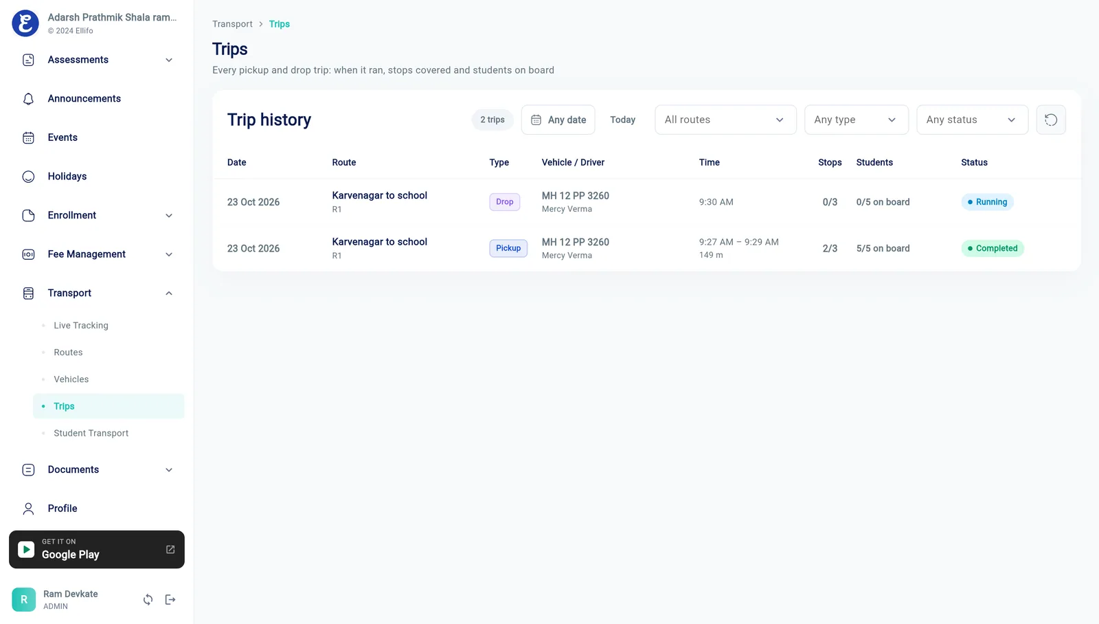Open the Any status dropdown
Viewport: 1099px width, 624px height.
pos(972,120)
